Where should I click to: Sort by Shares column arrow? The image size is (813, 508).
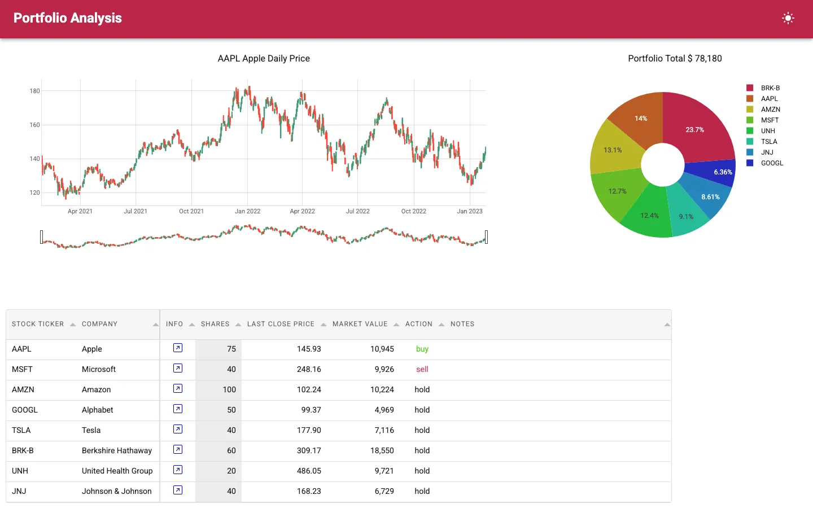coord(238,325)
